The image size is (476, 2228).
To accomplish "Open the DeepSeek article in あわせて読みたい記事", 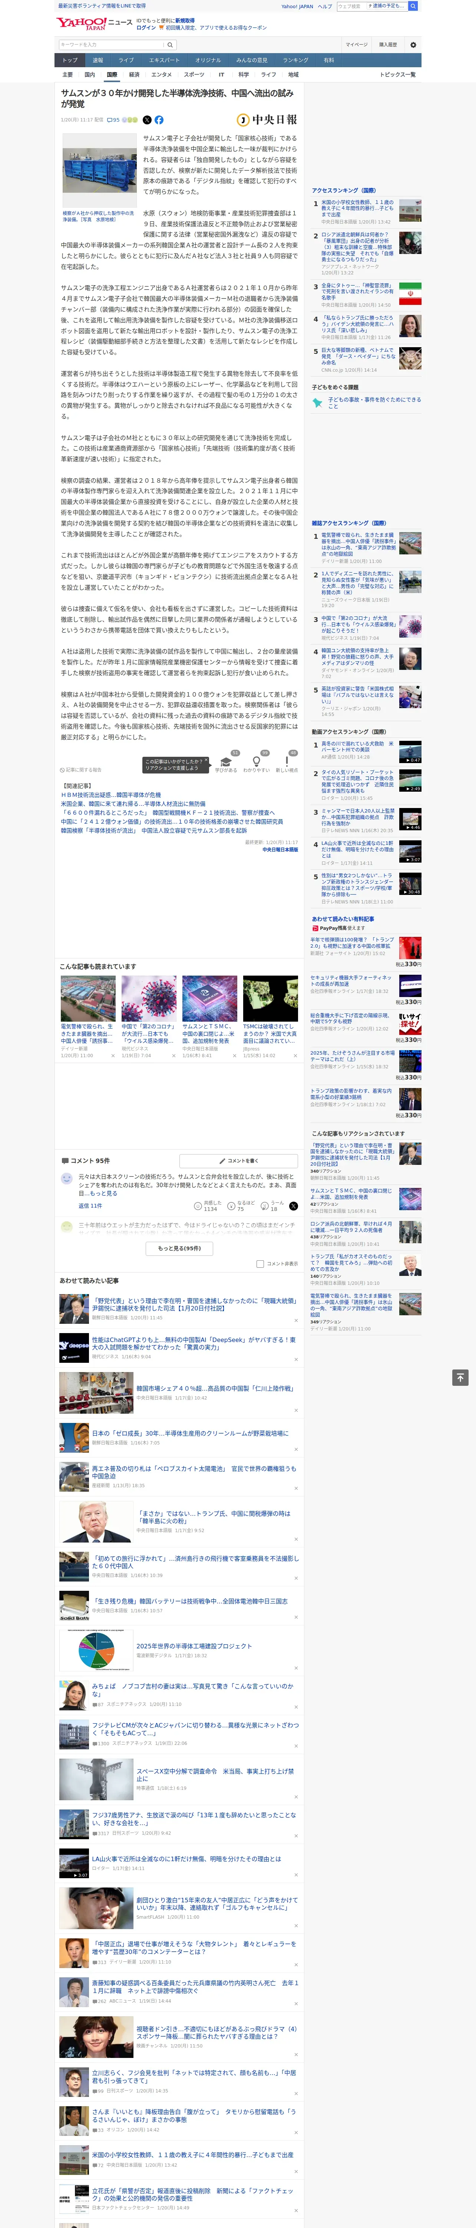I will (194, 1343).
